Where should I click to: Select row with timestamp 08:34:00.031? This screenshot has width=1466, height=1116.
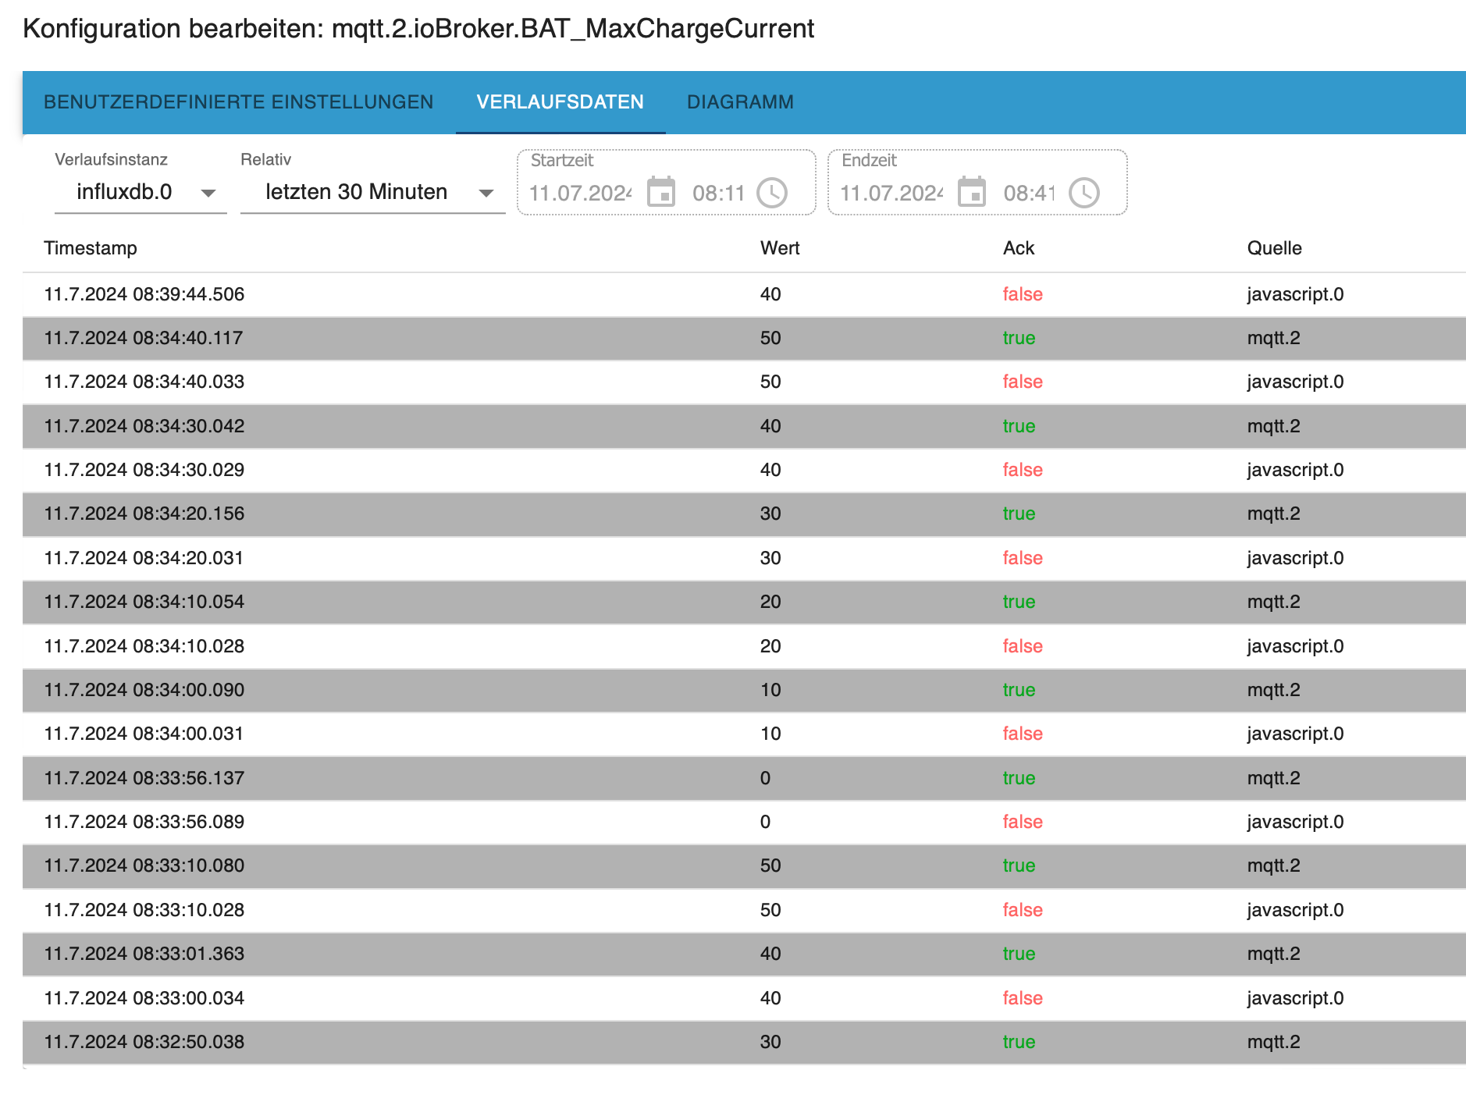[x=744, y=734]
